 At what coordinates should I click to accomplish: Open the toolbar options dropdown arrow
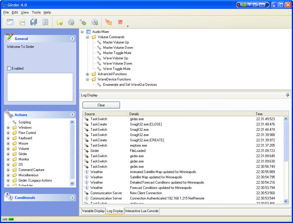128,26
